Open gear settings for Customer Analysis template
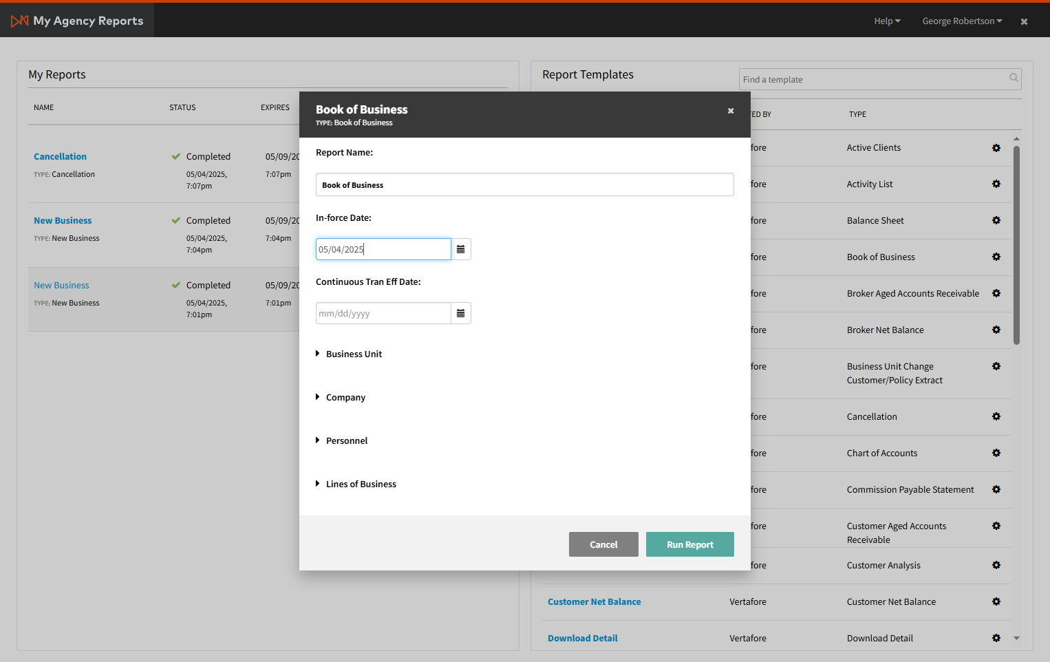Viewport: 1050px width, 662px height. tap(996, 565)
